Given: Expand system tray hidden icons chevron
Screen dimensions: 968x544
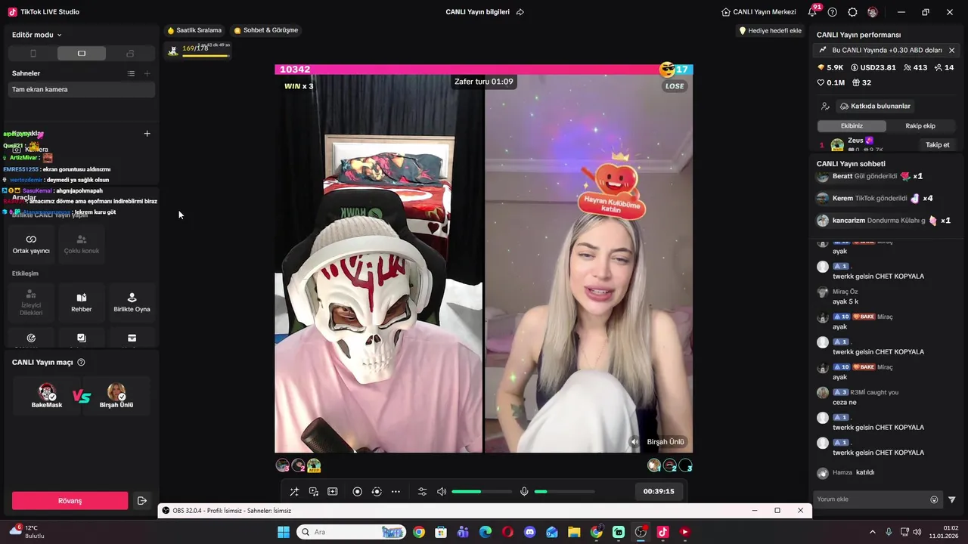Looking at the screenshot, I should point(872,532).
